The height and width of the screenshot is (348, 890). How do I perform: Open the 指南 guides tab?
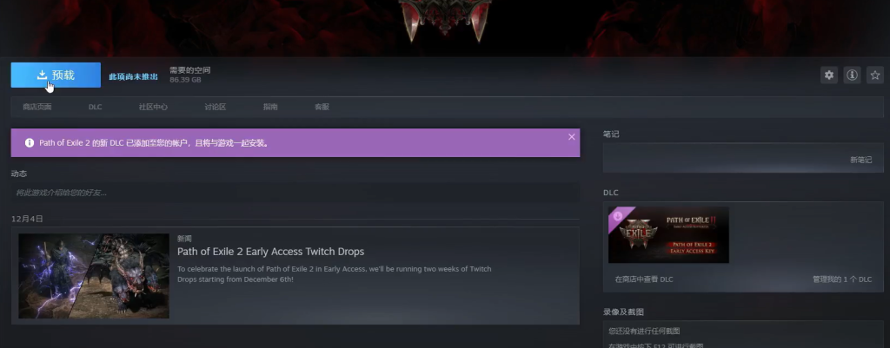tap(270, 107)
